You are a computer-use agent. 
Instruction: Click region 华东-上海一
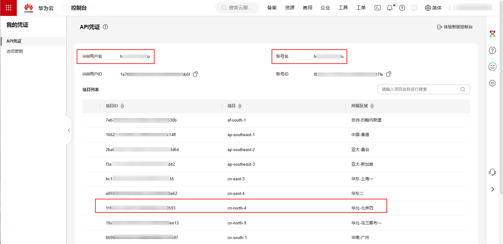(362, 179)
